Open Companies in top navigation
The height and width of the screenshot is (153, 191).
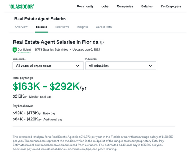click(x=125, y=6)
